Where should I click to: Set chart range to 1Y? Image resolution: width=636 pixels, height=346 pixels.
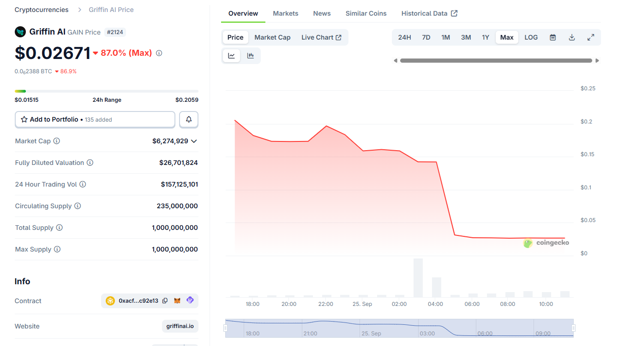486,37
